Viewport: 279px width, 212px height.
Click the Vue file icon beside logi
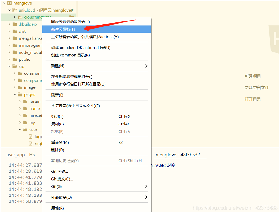pos(31,137)
